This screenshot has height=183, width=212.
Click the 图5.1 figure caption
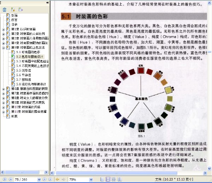[141, 136]
